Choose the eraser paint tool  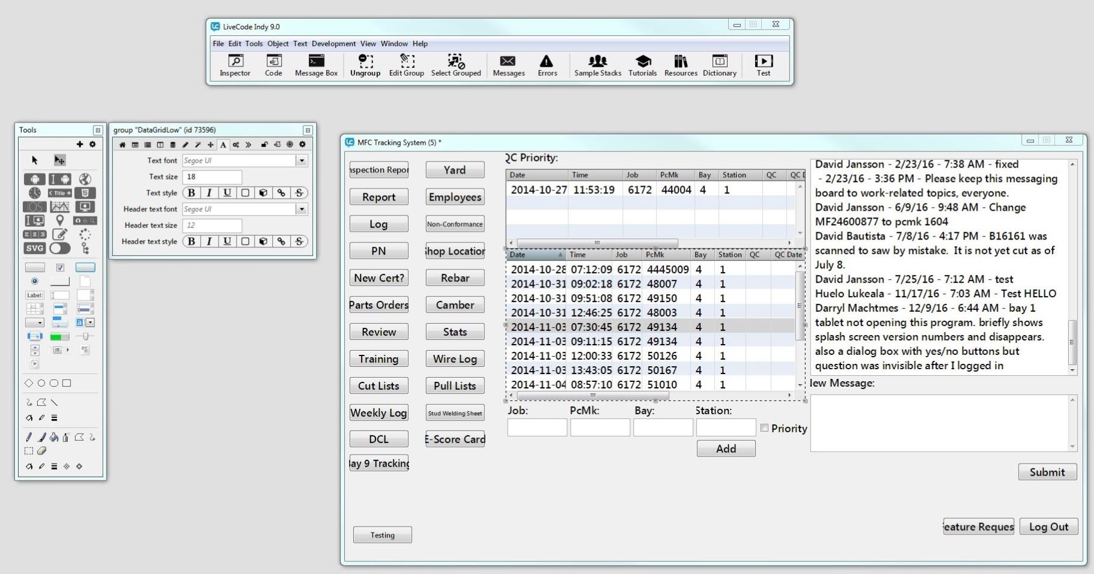point(42,451)
